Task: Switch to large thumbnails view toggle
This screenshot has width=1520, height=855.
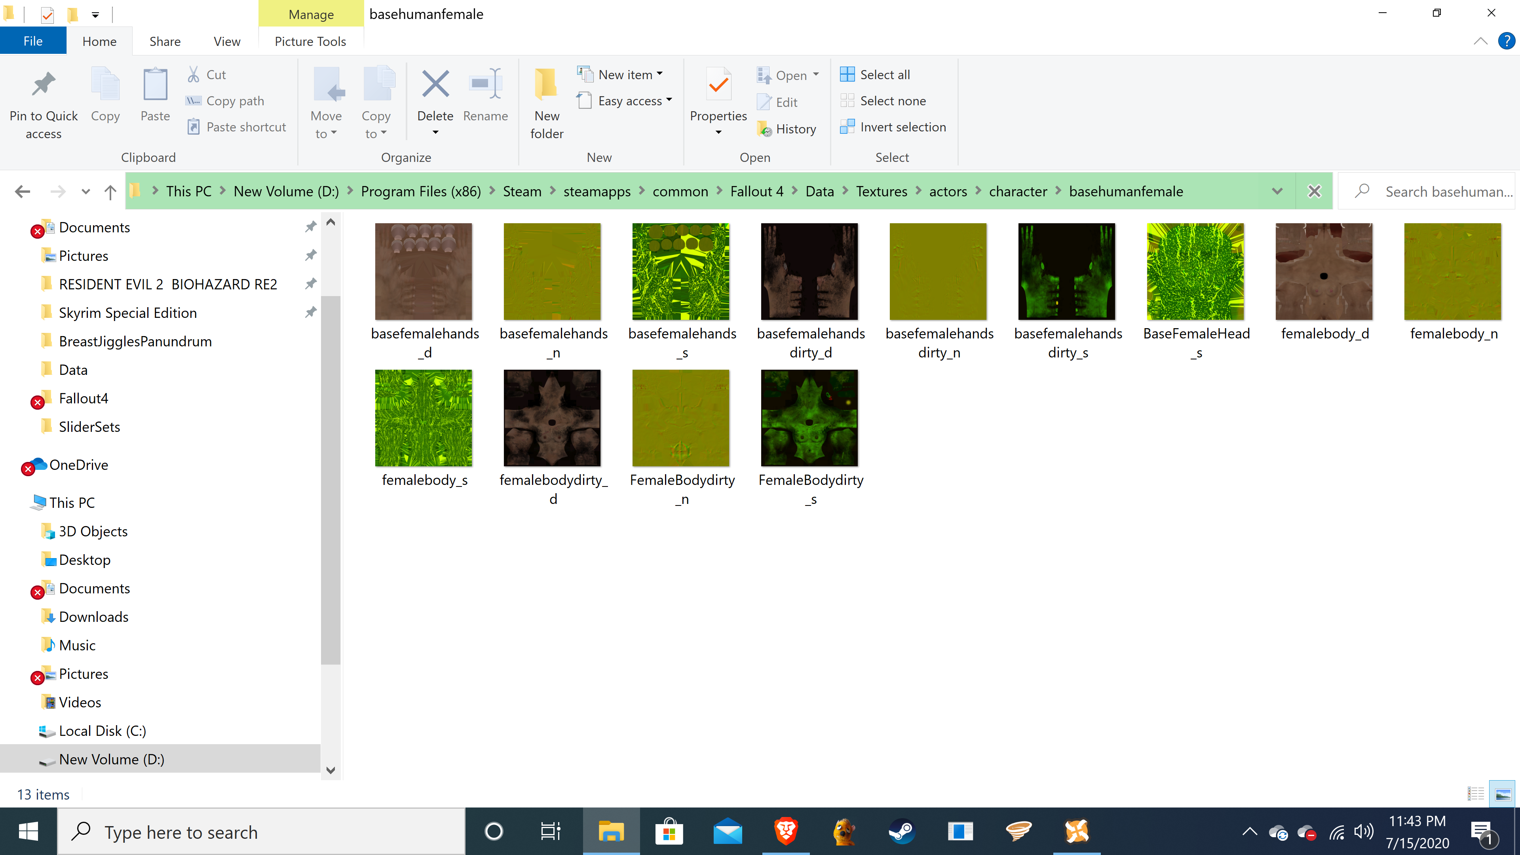Action: pyautogui.click(x=1502, y=794)
